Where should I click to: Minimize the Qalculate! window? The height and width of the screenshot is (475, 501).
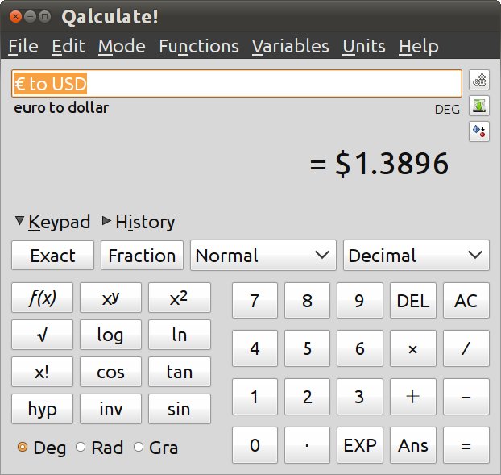(30, 16)
